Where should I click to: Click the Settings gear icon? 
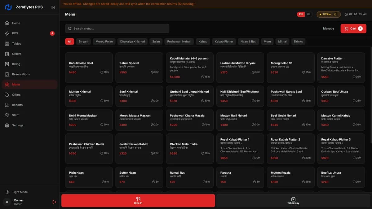[7, 125]
